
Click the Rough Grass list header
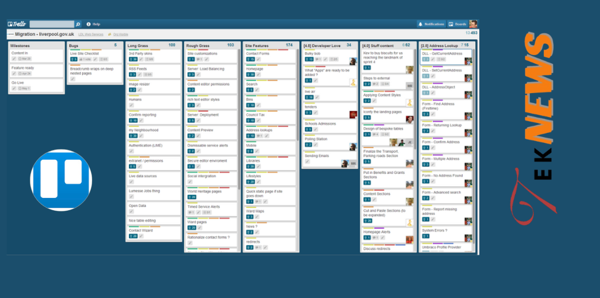tap(198, 46)
